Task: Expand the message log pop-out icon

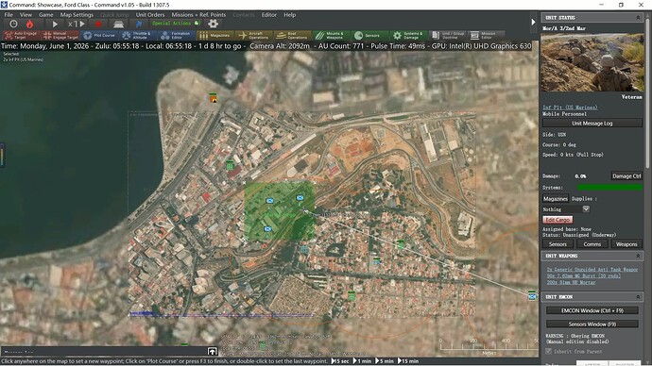Action: 212,352
